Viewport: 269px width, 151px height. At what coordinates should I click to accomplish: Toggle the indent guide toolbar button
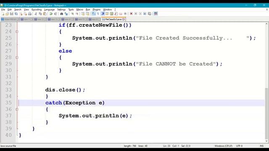(x=103, y=14)
